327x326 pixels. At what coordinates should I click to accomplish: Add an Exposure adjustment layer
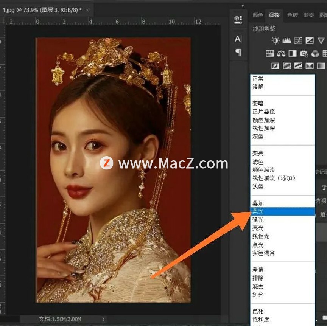310,40
